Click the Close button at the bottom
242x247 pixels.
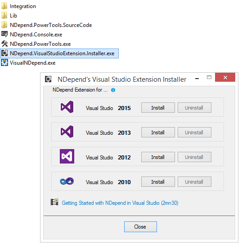(x=140, y=227)
